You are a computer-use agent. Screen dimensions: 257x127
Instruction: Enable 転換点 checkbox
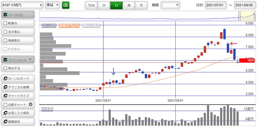[x=6, y=23]
